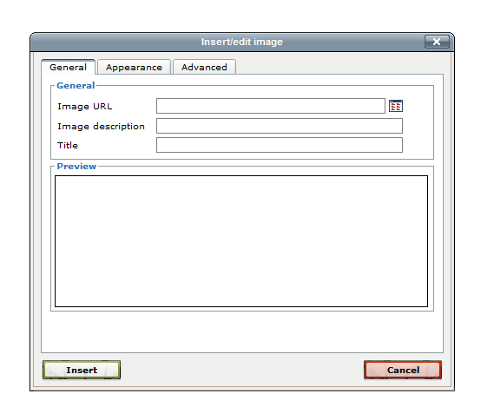Select the Title input box
Image resolution: width=494 pixels, height=420 pixels.
(x=280, y=145)
